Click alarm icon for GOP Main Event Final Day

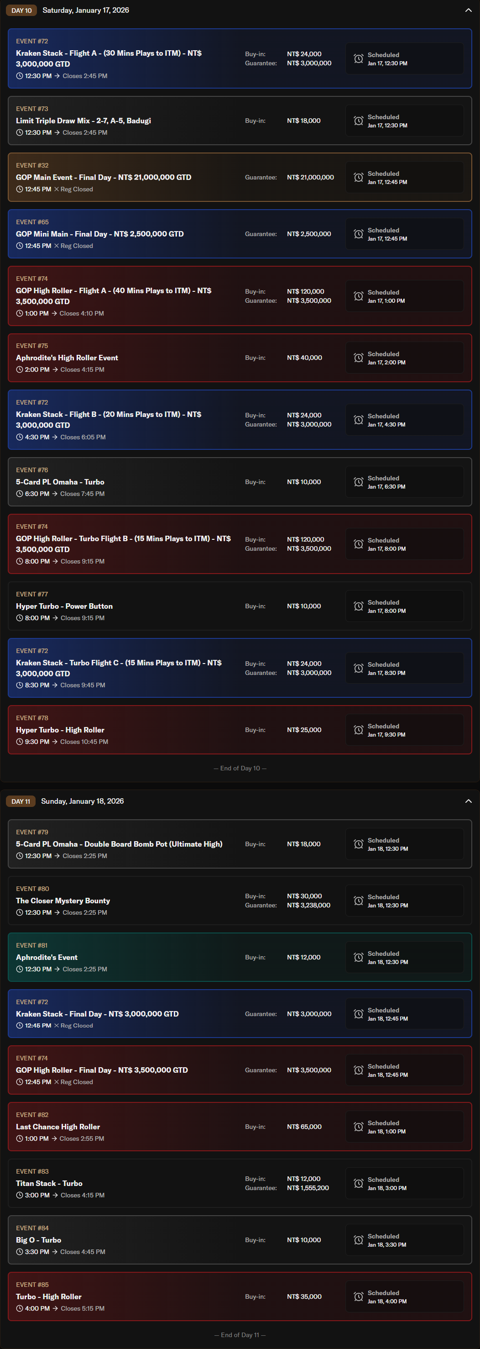click(x=359, y=178)
